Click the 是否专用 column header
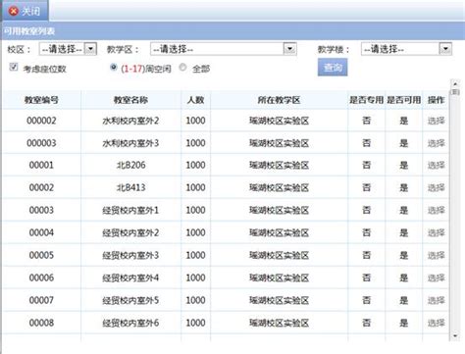 click(x=366, y=100)
